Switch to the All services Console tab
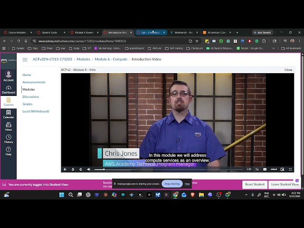This screenshot has width=304, height=228. click(217, 33)
